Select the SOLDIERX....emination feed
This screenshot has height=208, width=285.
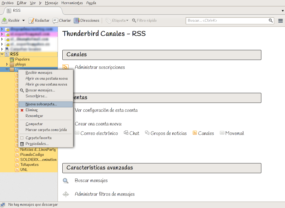click(36, 160)
